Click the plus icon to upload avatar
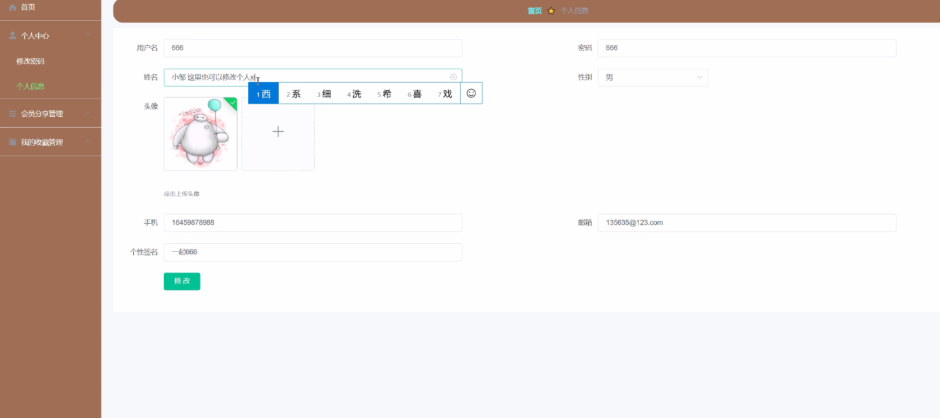Screen dimensions: 940x418 pos(278,132)
